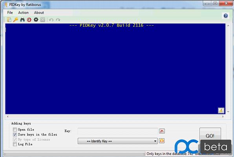Click PIDKey v2.0.7 Build 2116 header text
234x157 pixels.
(x=112, y=25)
